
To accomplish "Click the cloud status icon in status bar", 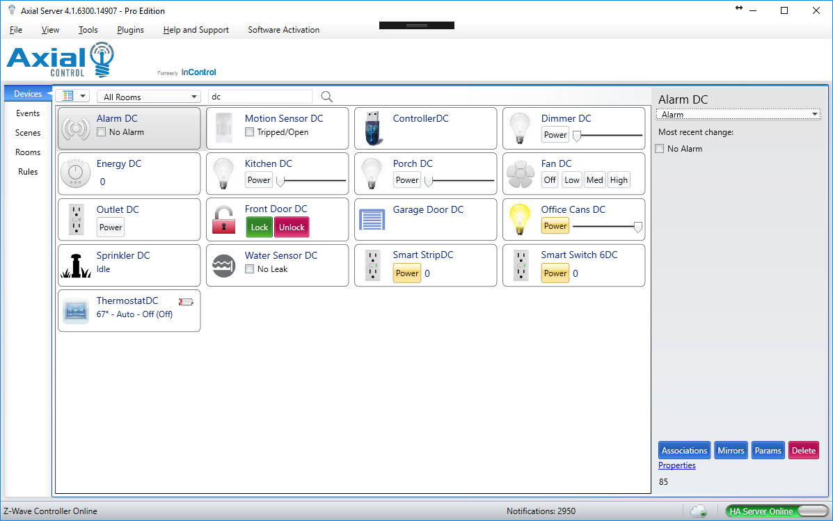I will (x=698, y=511).
